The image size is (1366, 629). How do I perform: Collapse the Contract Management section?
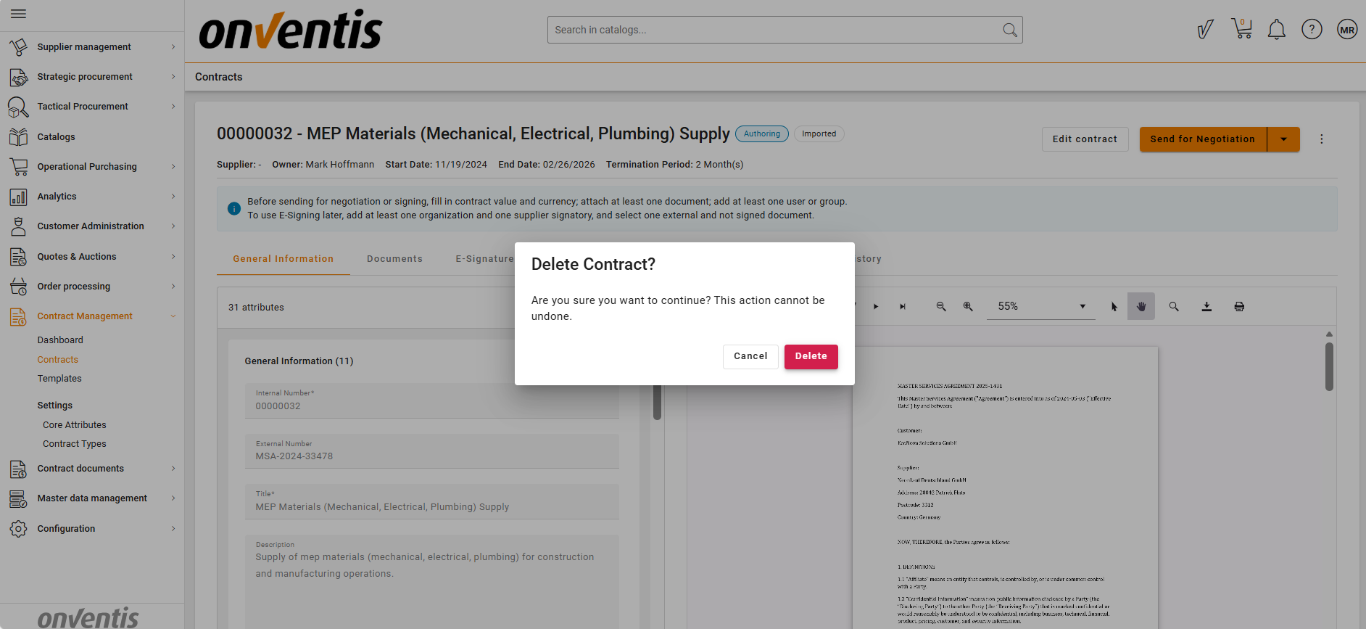173,316
